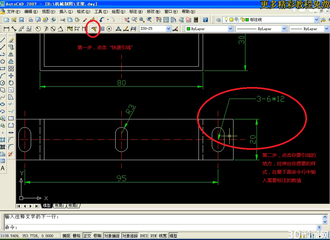Toggle DYN dynamic input
Screen dimensions: 330x240
(153, 236)
